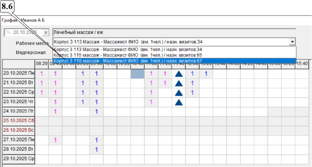This screenshot has height=167, width=312.
Task: Collapse the Рабочее место combo box arrow
Action: (292, 42)
